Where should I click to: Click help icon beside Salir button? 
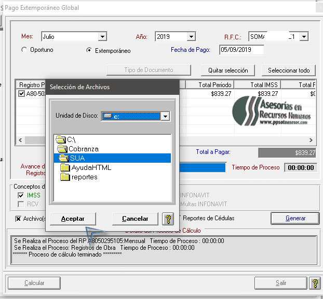[314, 283]
